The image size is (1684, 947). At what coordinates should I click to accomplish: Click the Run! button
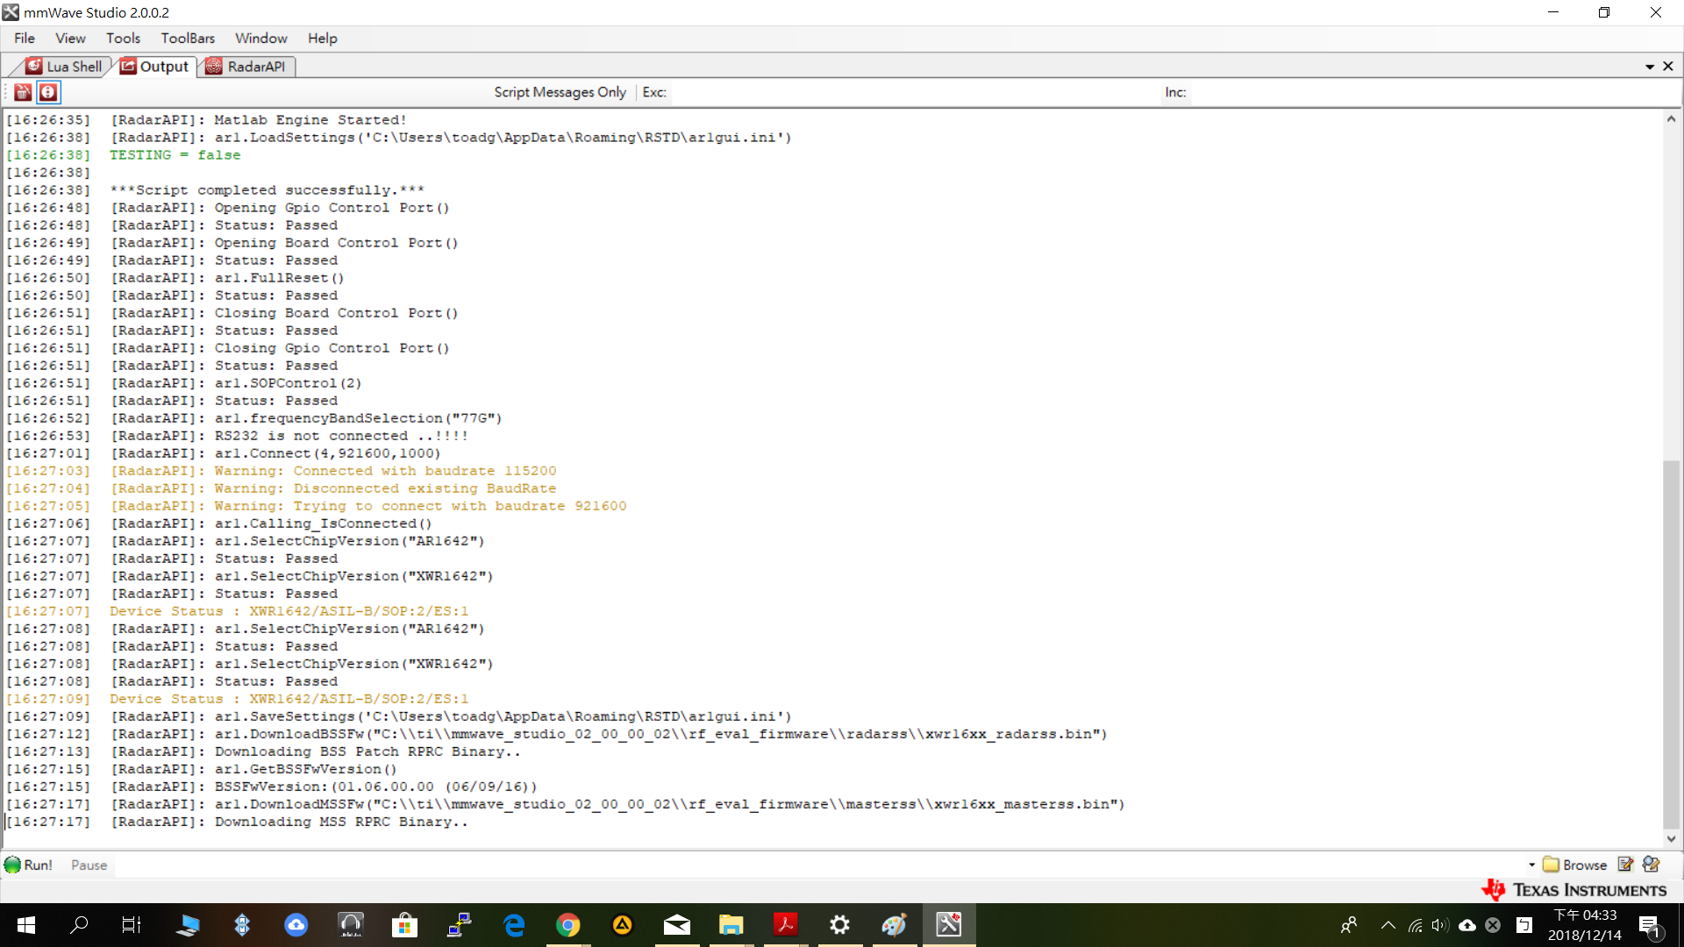point(28,865)
